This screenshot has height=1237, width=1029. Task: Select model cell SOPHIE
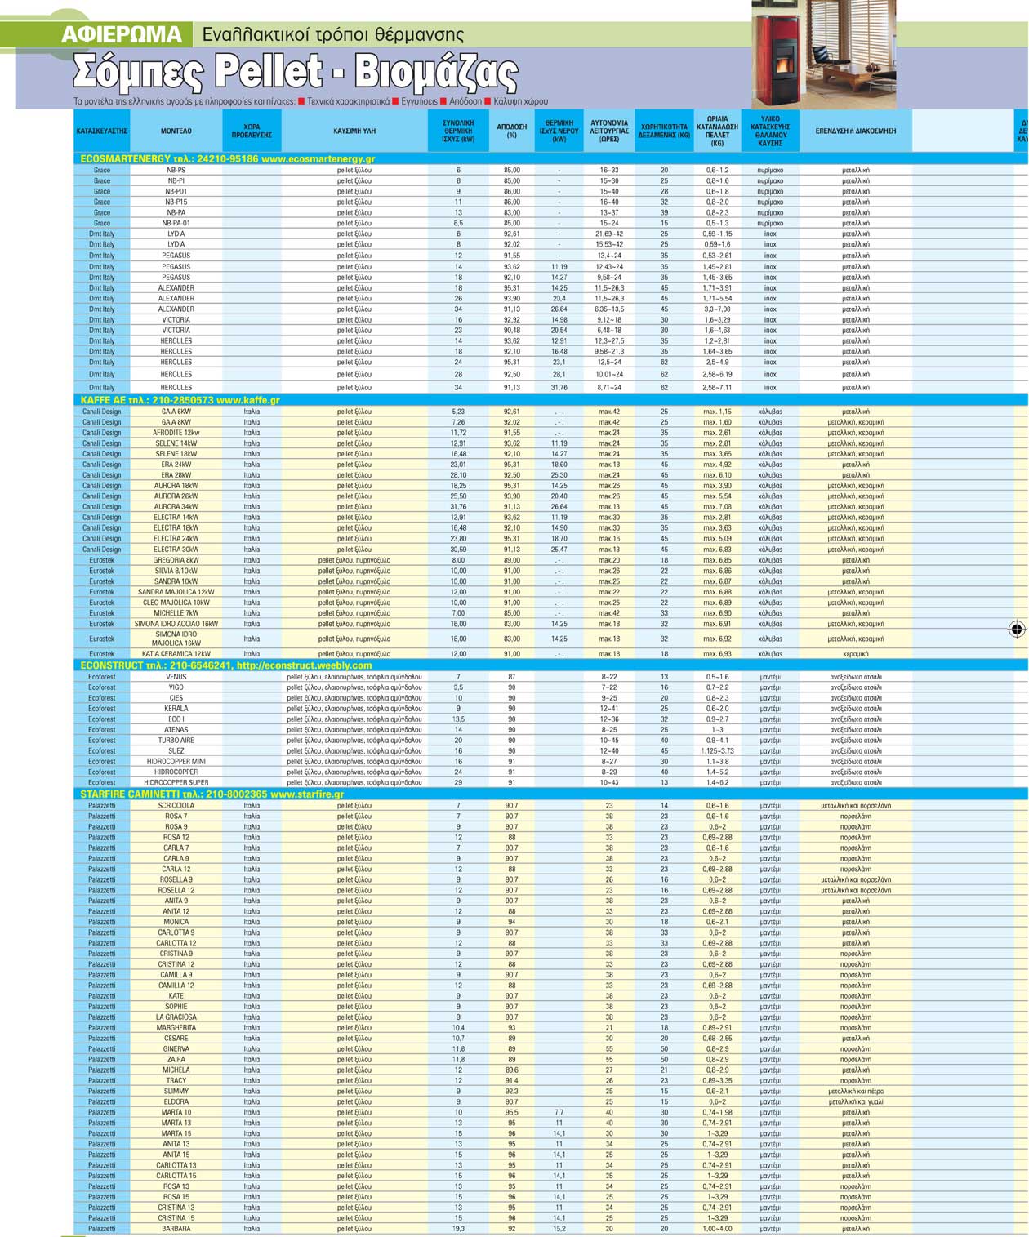(176, 1007)
